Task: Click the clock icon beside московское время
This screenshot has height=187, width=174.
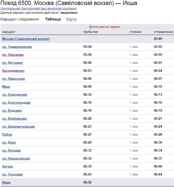Action: tap(90, 27)
